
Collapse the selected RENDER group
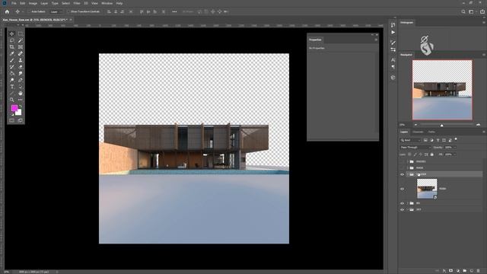click(x=408, y=174)
